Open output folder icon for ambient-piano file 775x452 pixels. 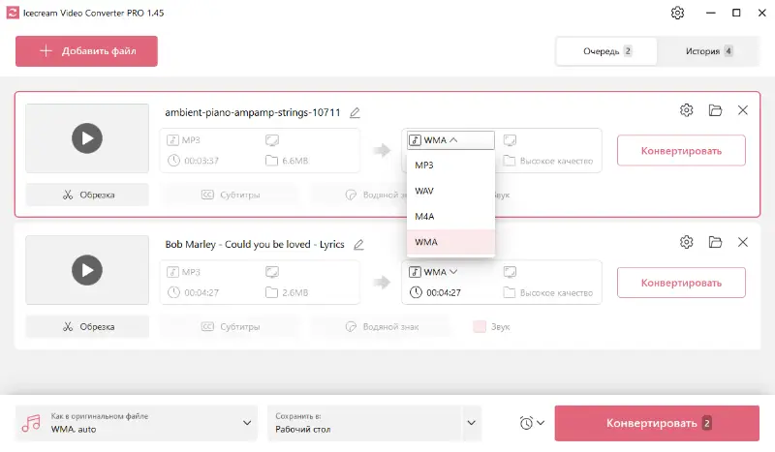click(x=715, y=110)
